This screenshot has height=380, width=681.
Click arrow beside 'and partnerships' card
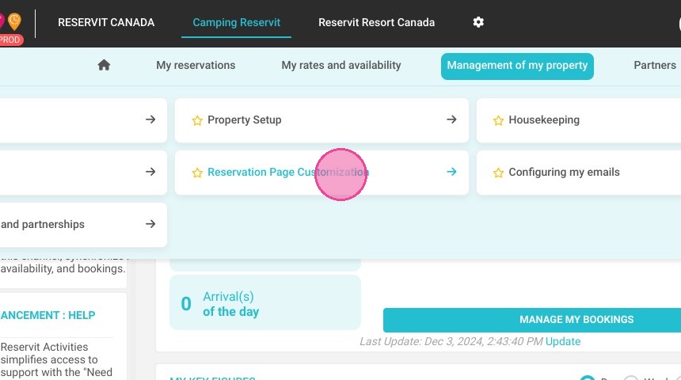click(150, 224)
